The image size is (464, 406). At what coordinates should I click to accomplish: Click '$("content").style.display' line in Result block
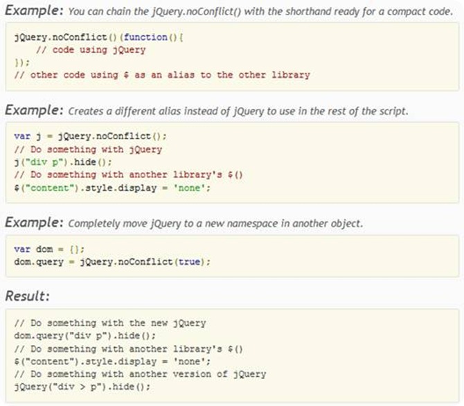[x=112, y=361]
